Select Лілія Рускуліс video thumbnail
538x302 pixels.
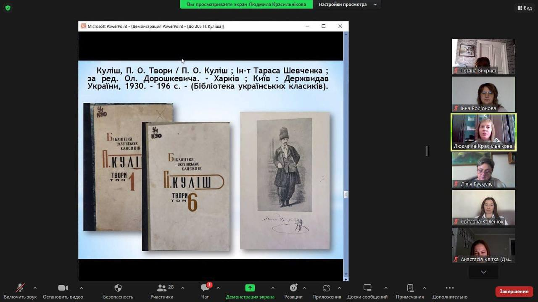pyautogui.click(x=483, y=170)
